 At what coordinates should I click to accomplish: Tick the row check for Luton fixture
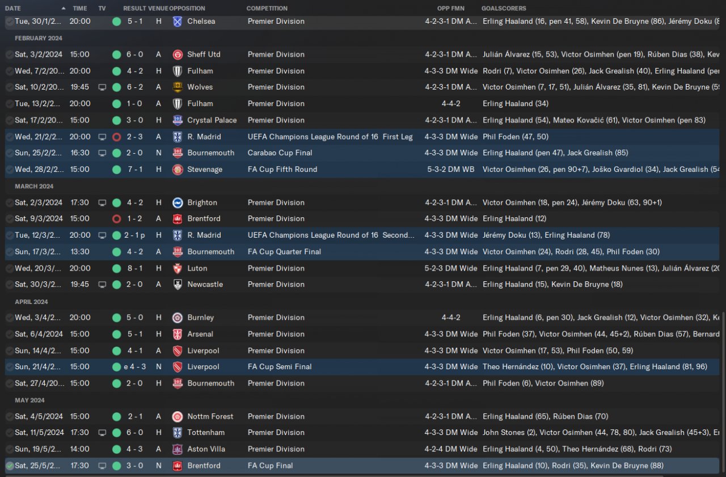[x=9, y=268]
